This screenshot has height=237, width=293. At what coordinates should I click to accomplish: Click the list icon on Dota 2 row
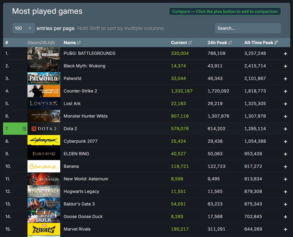click(24, 129)
